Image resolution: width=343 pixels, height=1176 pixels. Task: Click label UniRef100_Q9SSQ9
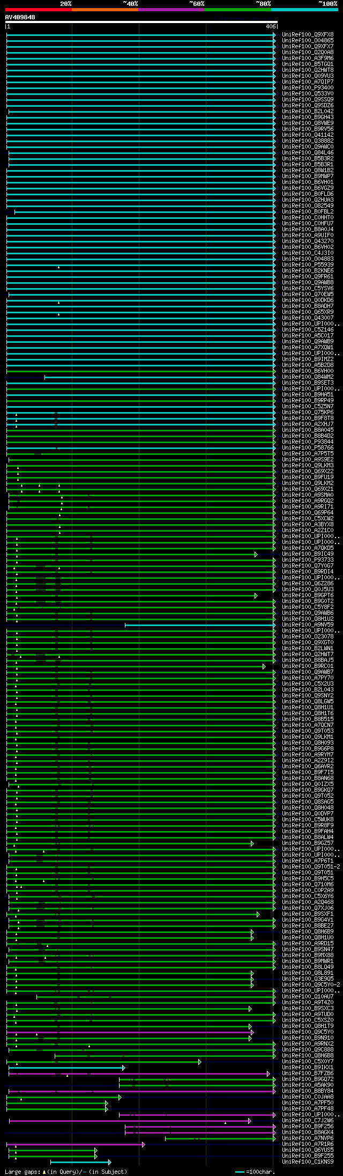[x=308, y=99]
